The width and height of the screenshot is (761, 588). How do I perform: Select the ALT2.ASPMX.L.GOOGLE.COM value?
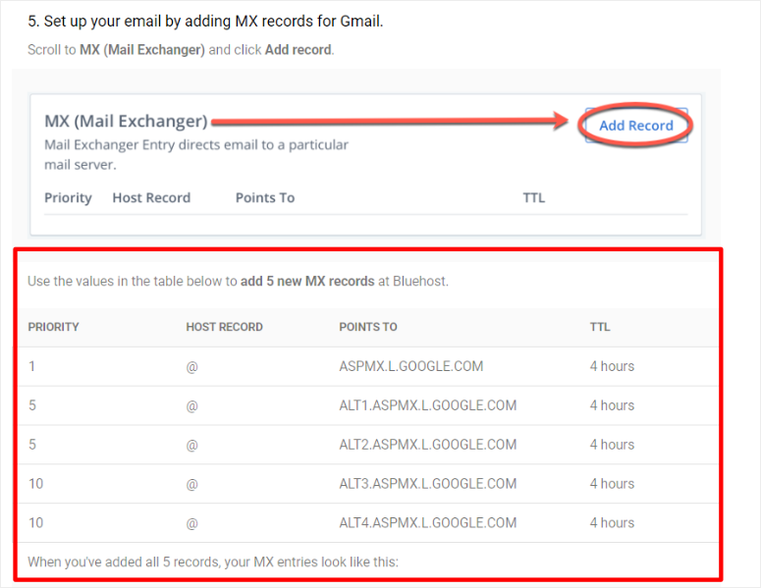tap(427, 445)
